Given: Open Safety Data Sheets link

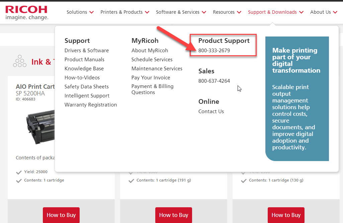Looking at the screenshot, I should coord(87,87).
